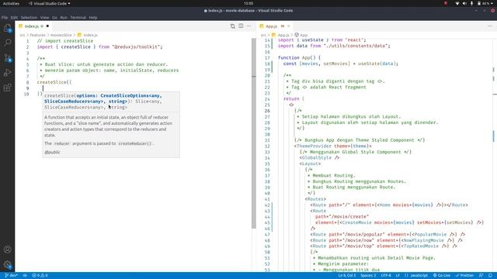Screen dimensions: 497x279
Task: Click the feedback icon in status bar
Action: click(481, 276)
